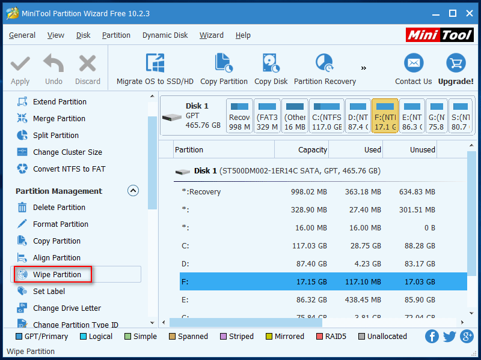Image resolution: width=481 pixels, height=360 pixels.
Task: Open the Facebook social icon
Action: 432,337
